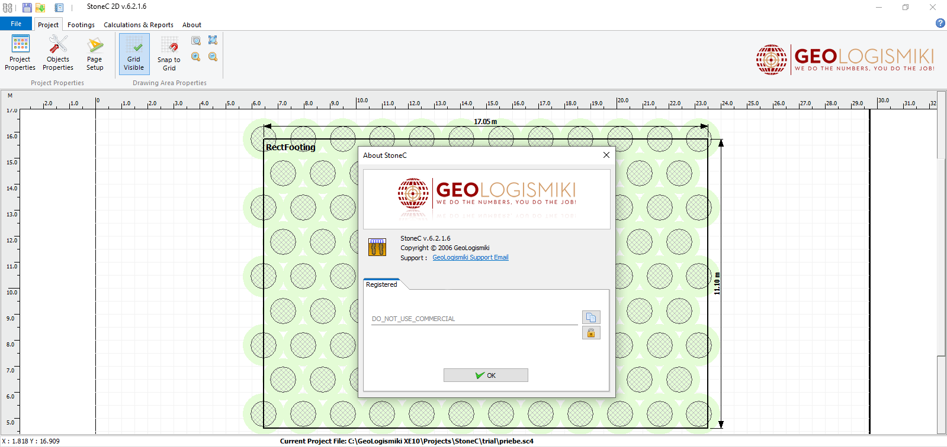Click the M units box at ruler corner

tap(10, 96)
